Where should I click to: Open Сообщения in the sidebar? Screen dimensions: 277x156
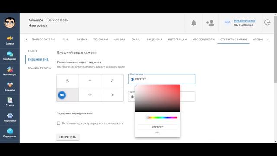click(10, 56)
